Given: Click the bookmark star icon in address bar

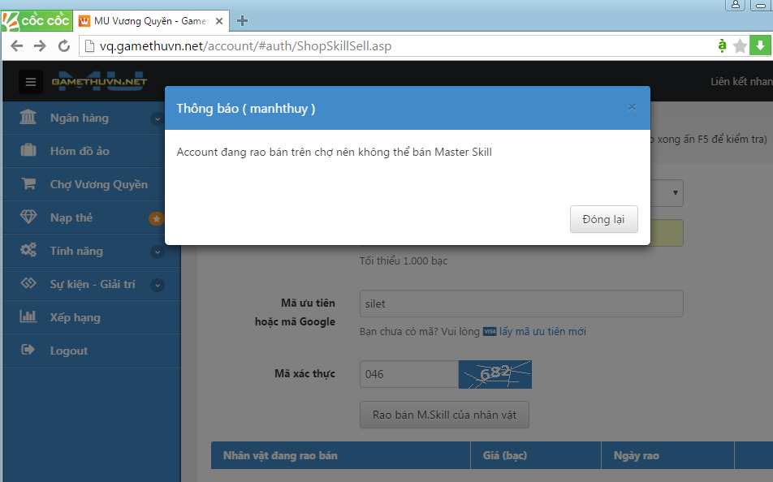Looking at the screenshot, I should click(740, 46).
